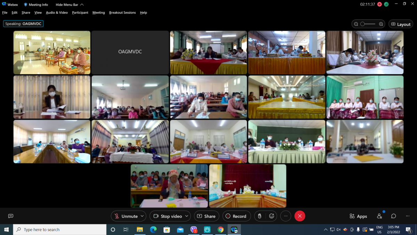
Task: Open the Breakout Sessions menu
Action: [122, 13]
